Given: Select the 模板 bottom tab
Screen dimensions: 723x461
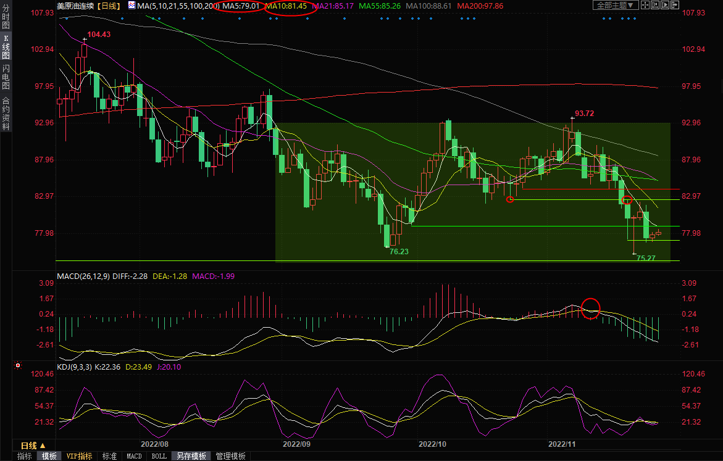Looking at the screenshot, I should pos(49,456).
